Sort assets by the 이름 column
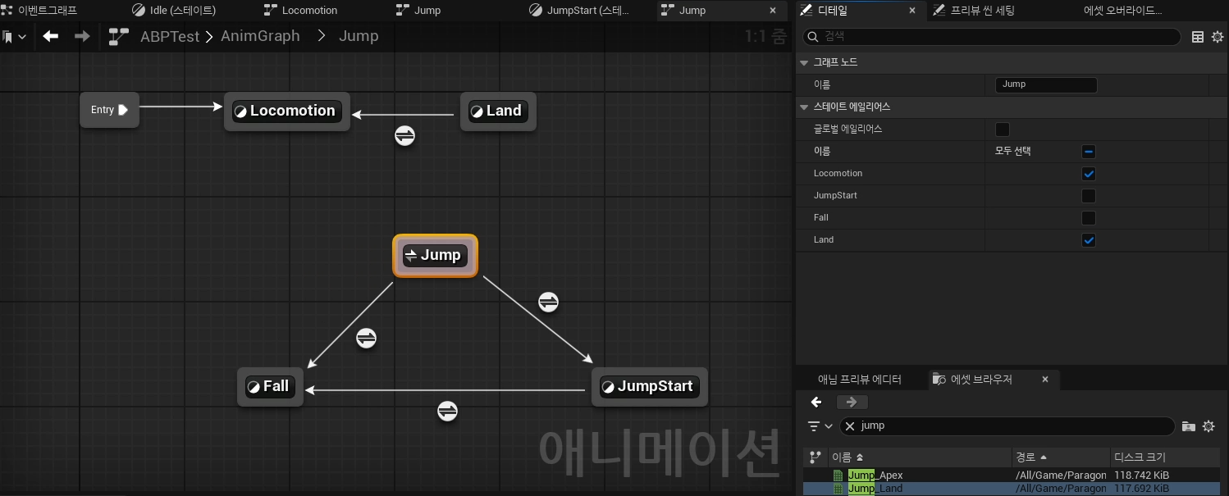This screenshot has height=496, width=1229. tap(920, 457)
